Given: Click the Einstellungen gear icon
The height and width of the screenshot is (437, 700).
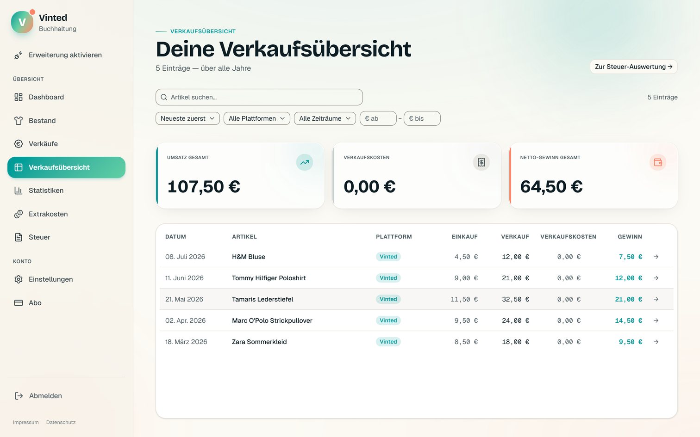Looking at the screenshot, I should click(19, 279).
